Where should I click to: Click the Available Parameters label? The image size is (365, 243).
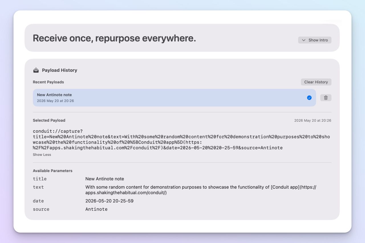52,171
